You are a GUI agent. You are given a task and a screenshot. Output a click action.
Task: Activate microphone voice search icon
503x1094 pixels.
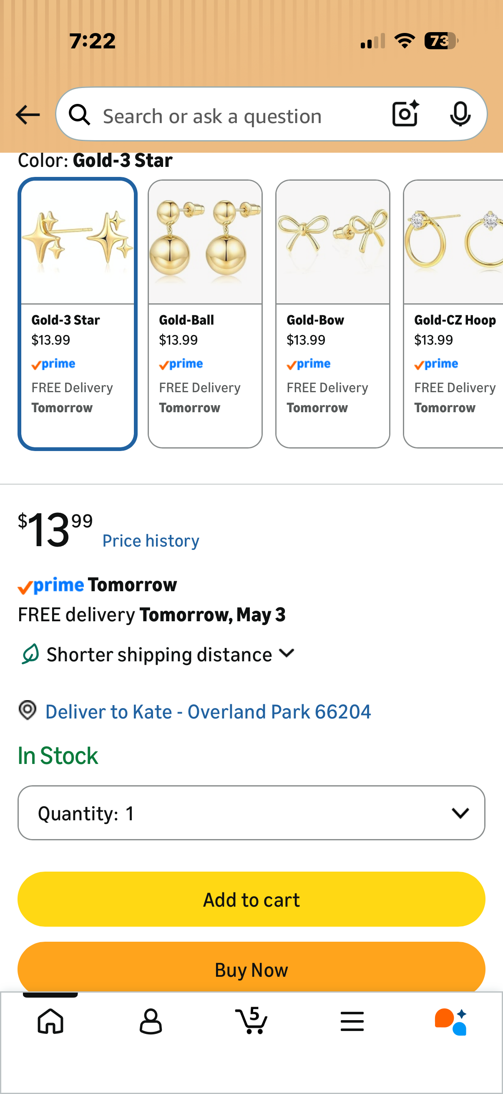(460, 114)
